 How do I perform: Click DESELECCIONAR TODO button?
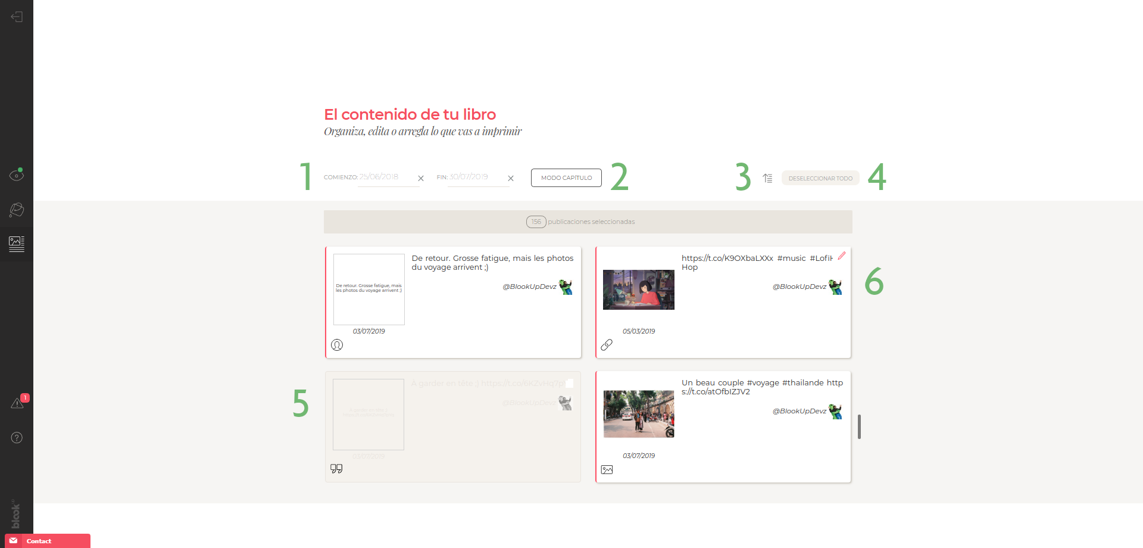point(820,178)
